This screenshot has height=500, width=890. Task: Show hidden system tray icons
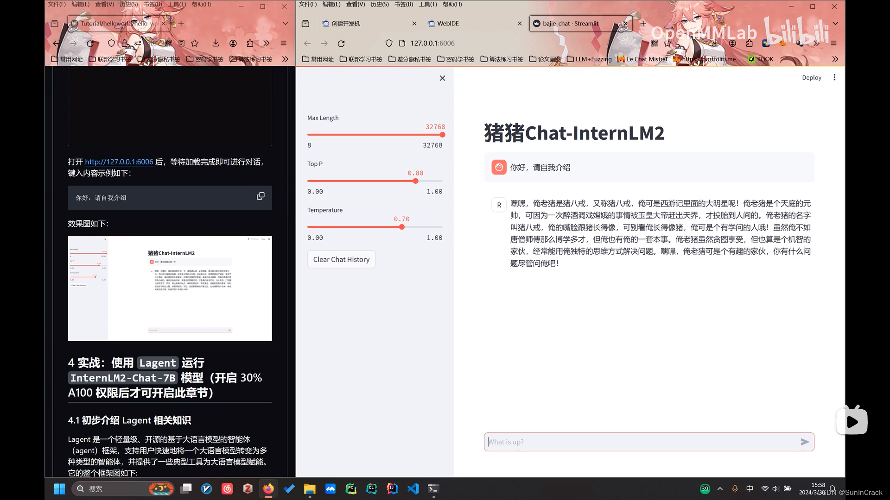pyautogui.click(x=720, y=489)
